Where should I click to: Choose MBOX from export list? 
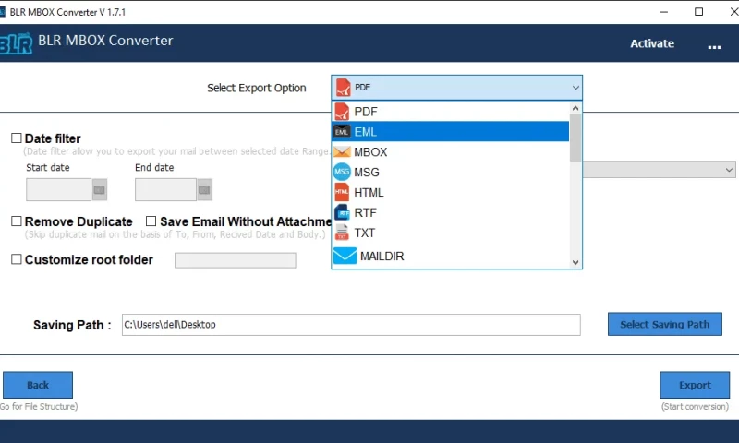[451, 152]
